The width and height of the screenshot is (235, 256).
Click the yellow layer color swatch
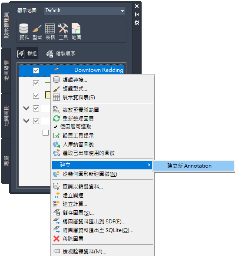[48, 95]
